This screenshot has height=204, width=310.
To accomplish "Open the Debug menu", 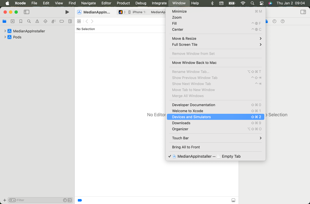I will pyautogui.click(x=141, y=3).
